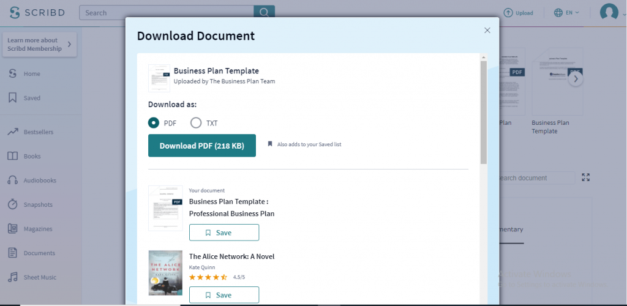627x306 pixels.
Task: Click the Kate Quinn author name
Action: coord(202,267)
